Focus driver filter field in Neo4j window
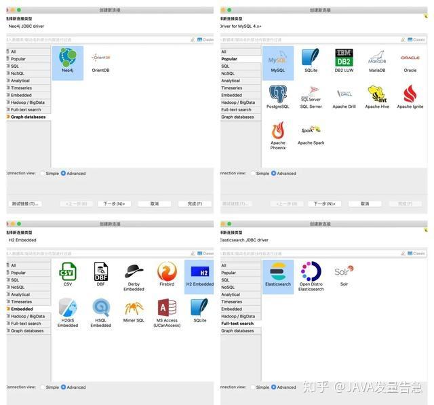434x405 pixels. pos(98,39)
